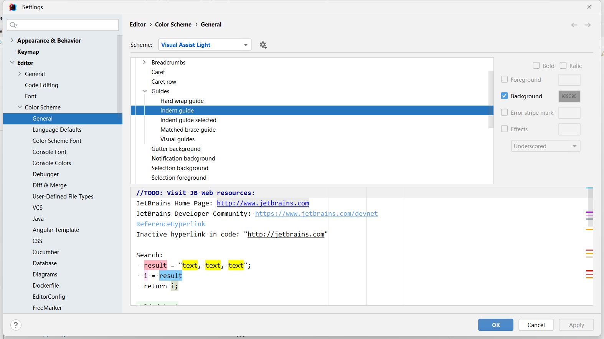The height and width of the screenshot is (339, 604).
Task: Enable the Italic checkbox
Action: pyautogui.click(x=563, y=66)
